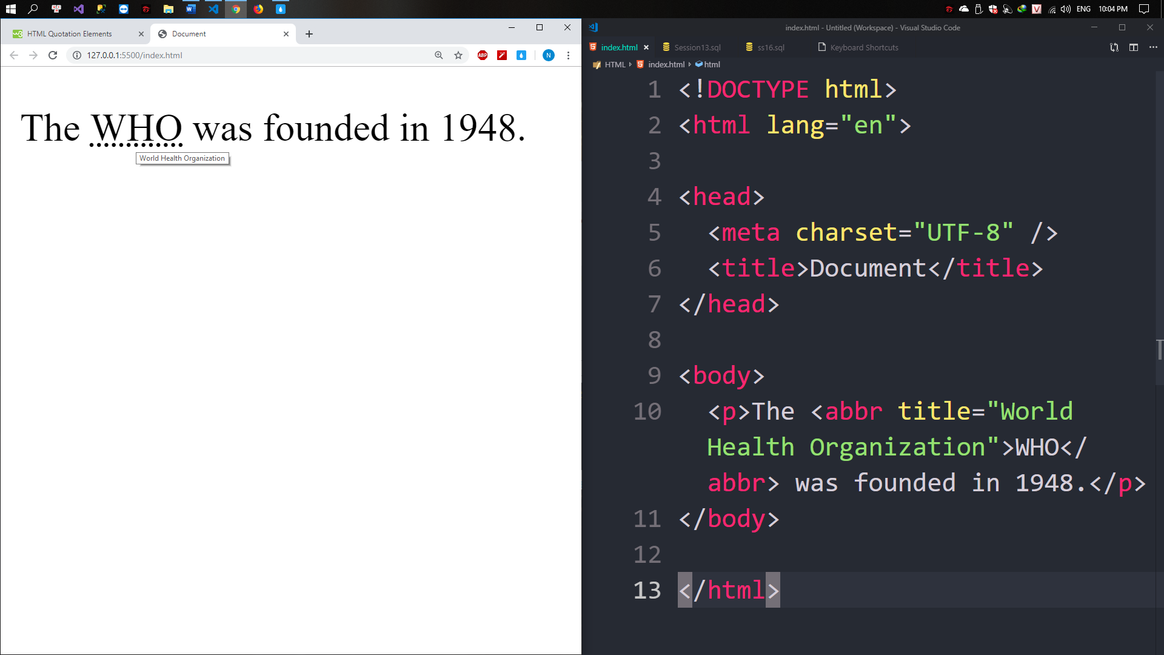Open Chrome's three-dot menu
The image size is (1164, 655).
[568, 55]
